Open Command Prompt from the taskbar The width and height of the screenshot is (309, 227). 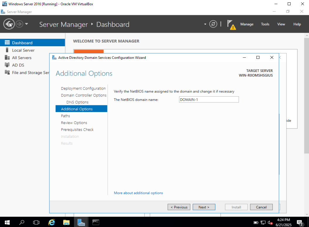96,222
